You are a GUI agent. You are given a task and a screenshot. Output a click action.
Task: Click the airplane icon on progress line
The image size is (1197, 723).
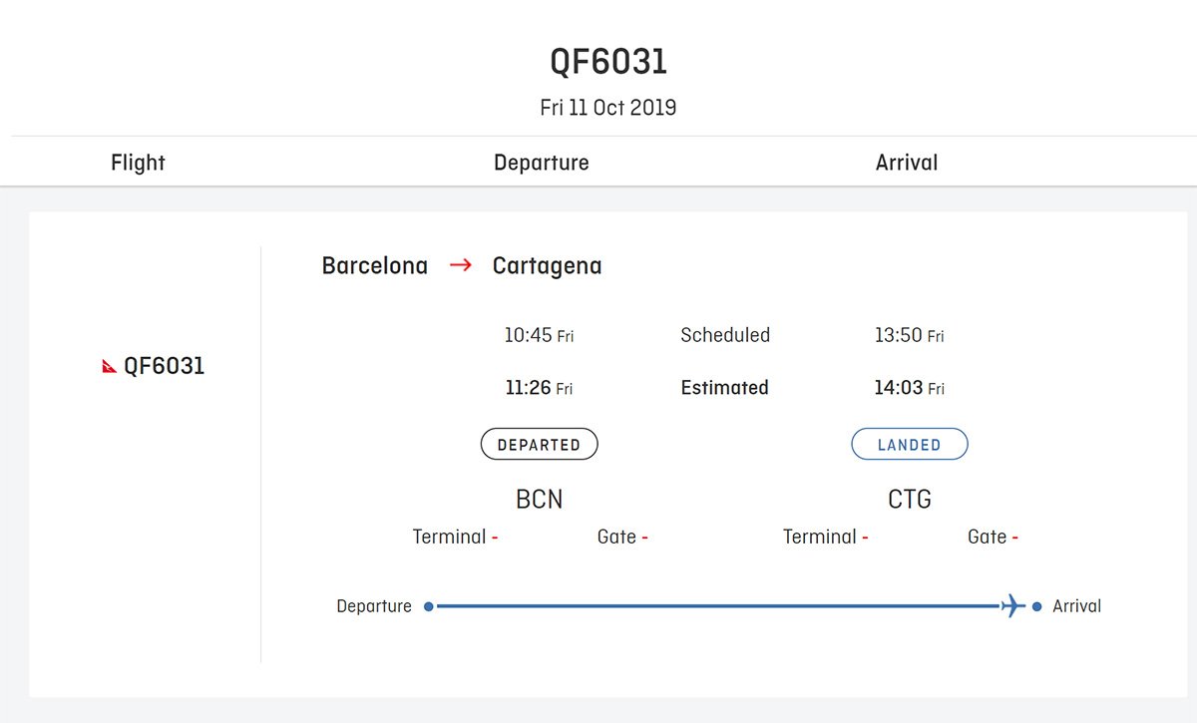tap(1013, 605)
